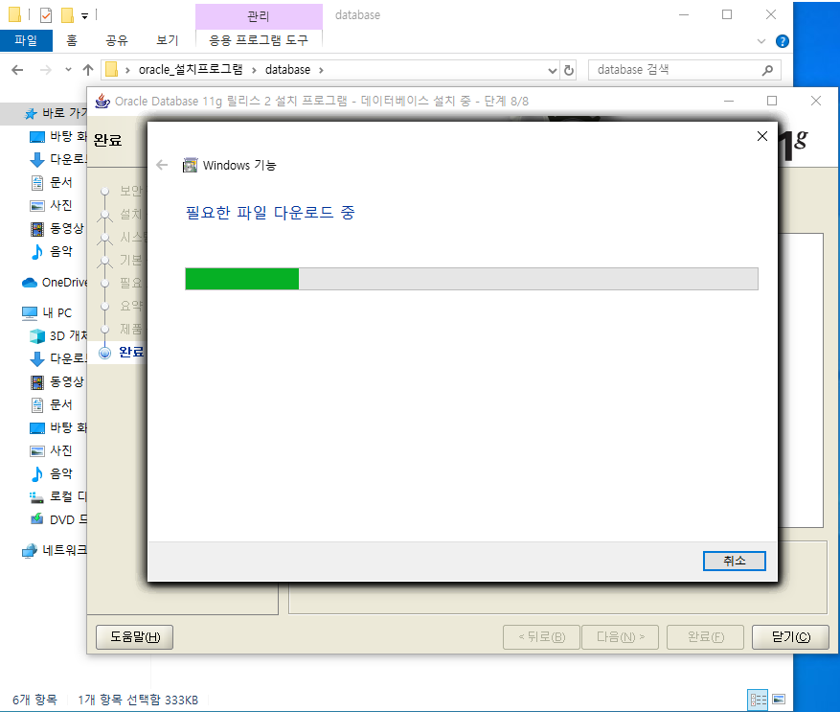Screen dimensions: 840x712
Task: Click 닫기(C) button in Oracle installer
Action: pos(790,637)
